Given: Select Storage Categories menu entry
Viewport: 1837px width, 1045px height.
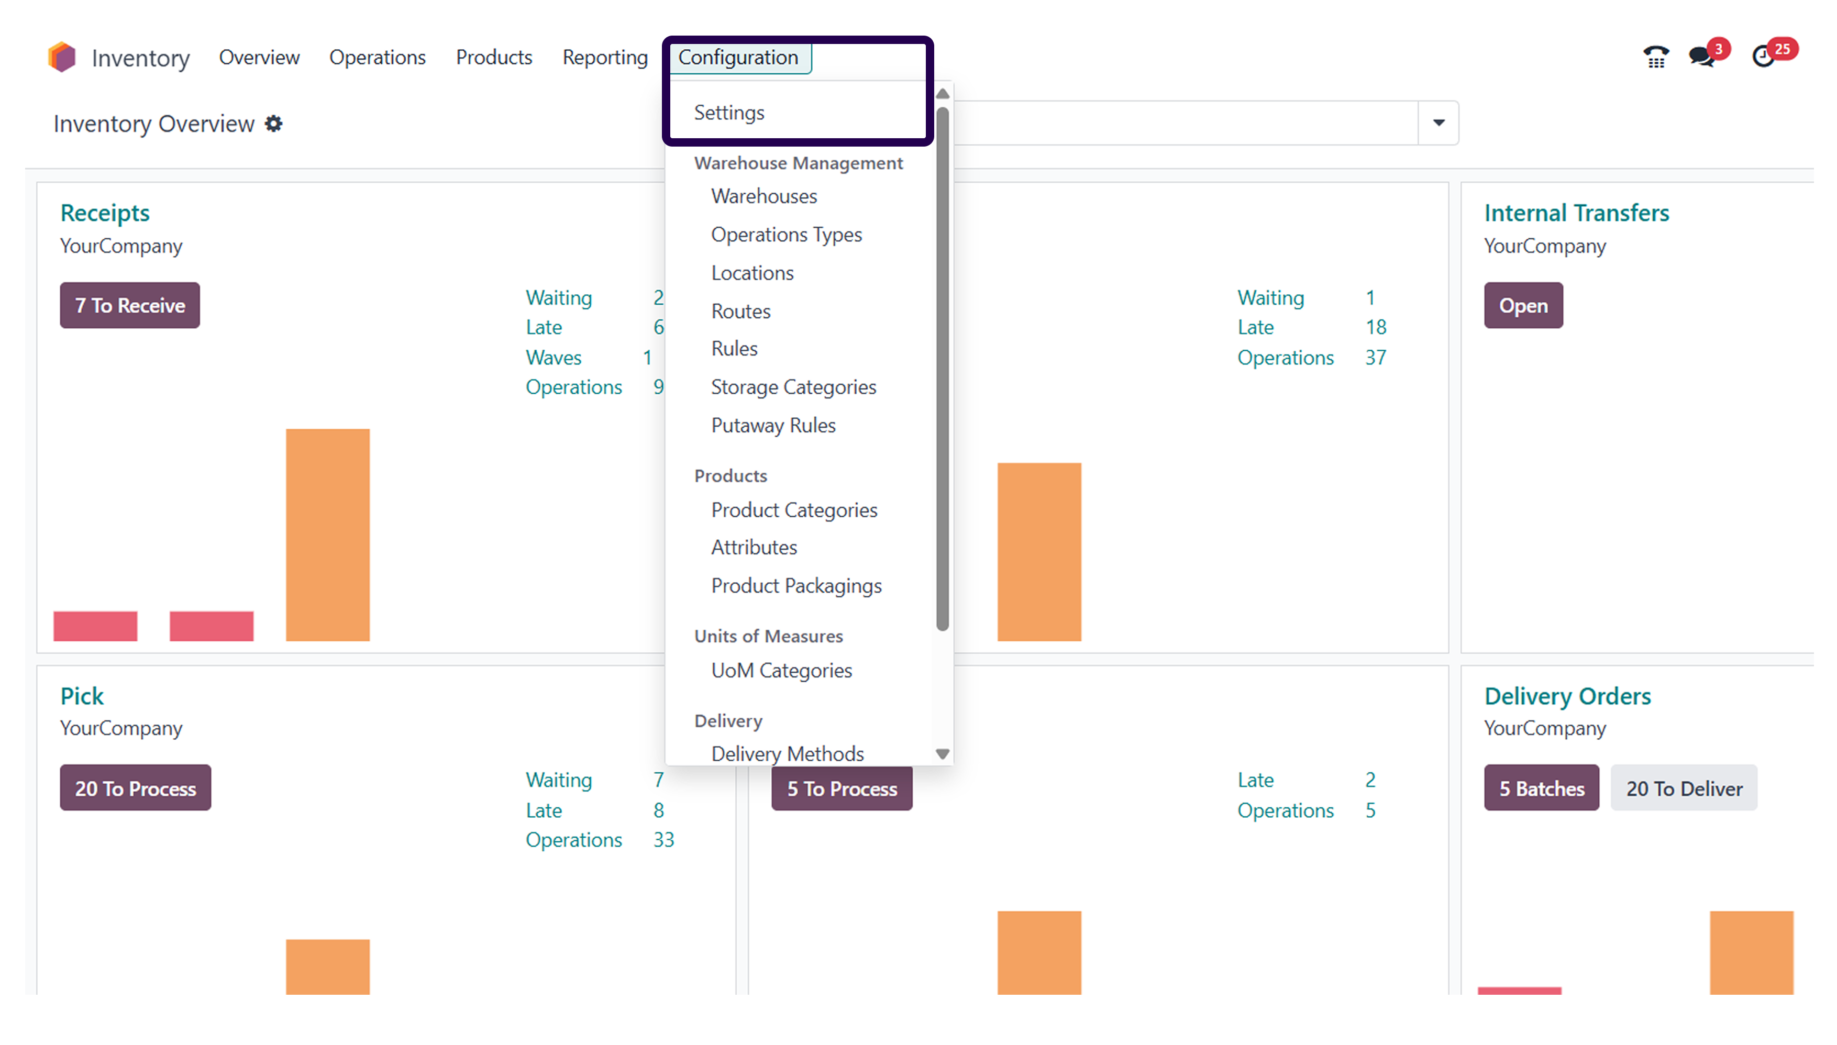Looking at the screenshot, I should pyautogui.click(x=793, y=387).
